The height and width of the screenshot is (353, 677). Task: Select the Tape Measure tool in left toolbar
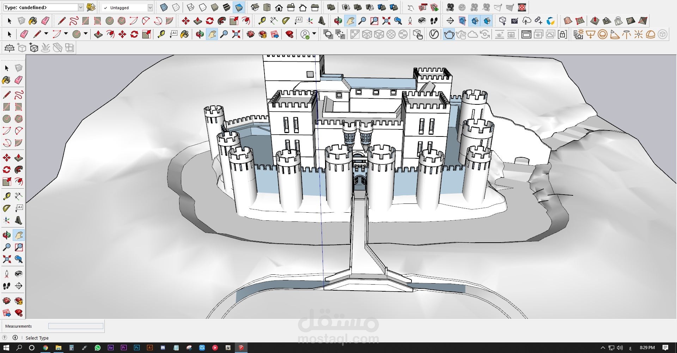tap(6, 196)
